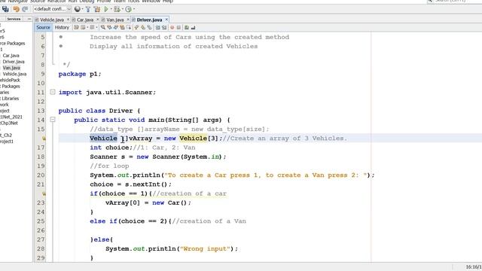Click the Comment editor toolbar icon

pos(187,27)
